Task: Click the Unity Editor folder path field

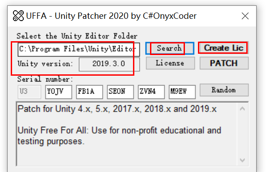Action: point(79,49)
